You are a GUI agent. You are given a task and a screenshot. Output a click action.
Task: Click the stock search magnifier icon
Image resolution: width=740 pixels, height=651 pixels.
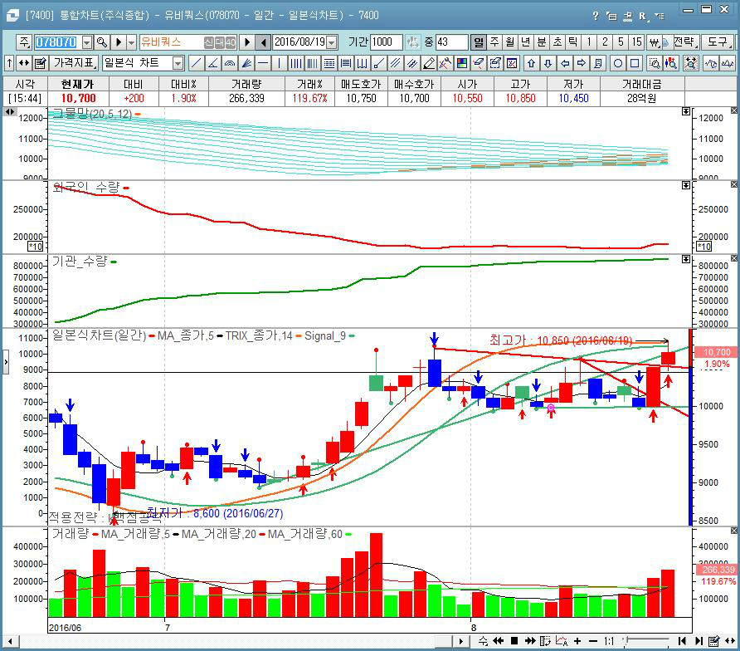[102, 42]
